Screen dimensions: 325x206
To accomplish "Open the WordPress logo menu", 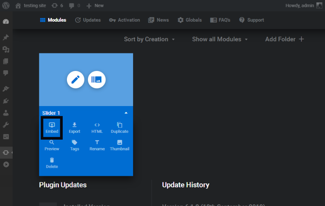I will [6, 5].
